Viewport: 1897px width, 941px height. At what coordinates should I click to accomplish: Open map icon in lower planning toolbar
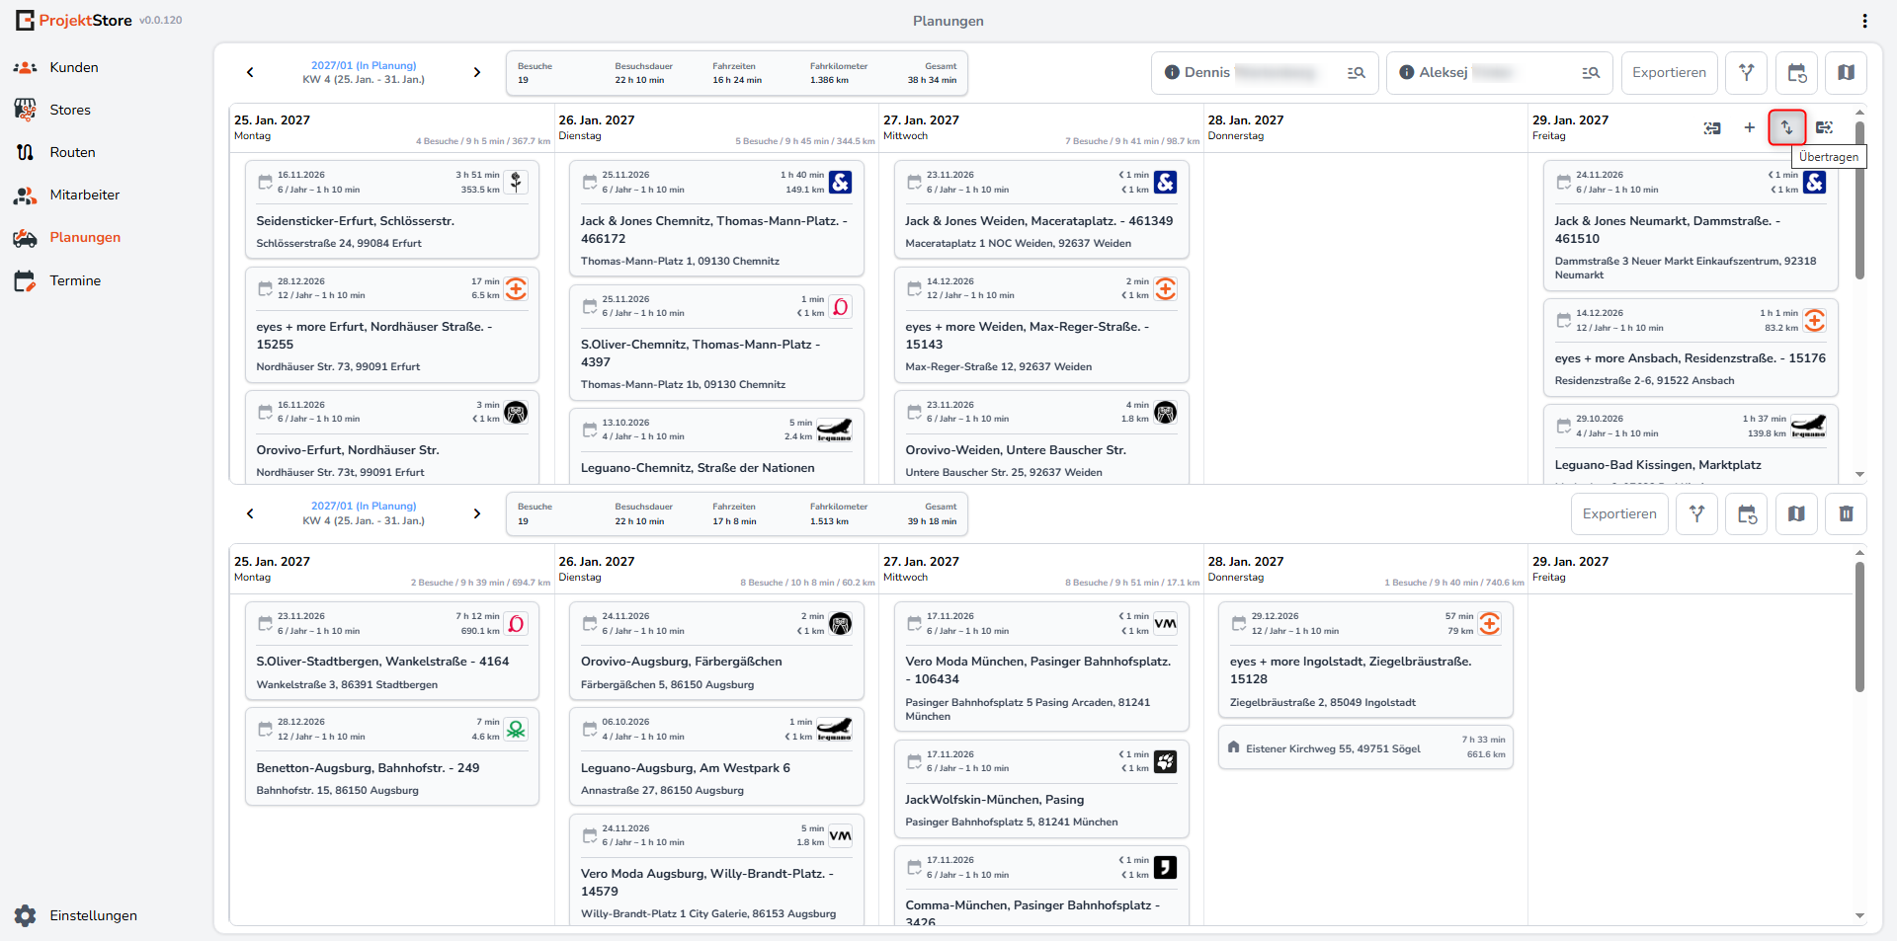click(x=1796, y=513)
